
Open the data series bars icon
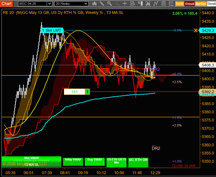point(148,3)
